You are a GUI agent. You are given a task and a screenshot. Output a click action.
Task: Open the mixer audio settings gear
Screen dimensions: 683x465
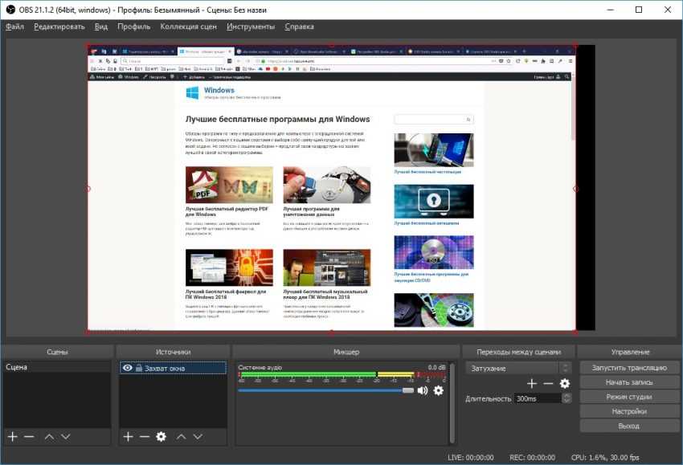(438, 390)
